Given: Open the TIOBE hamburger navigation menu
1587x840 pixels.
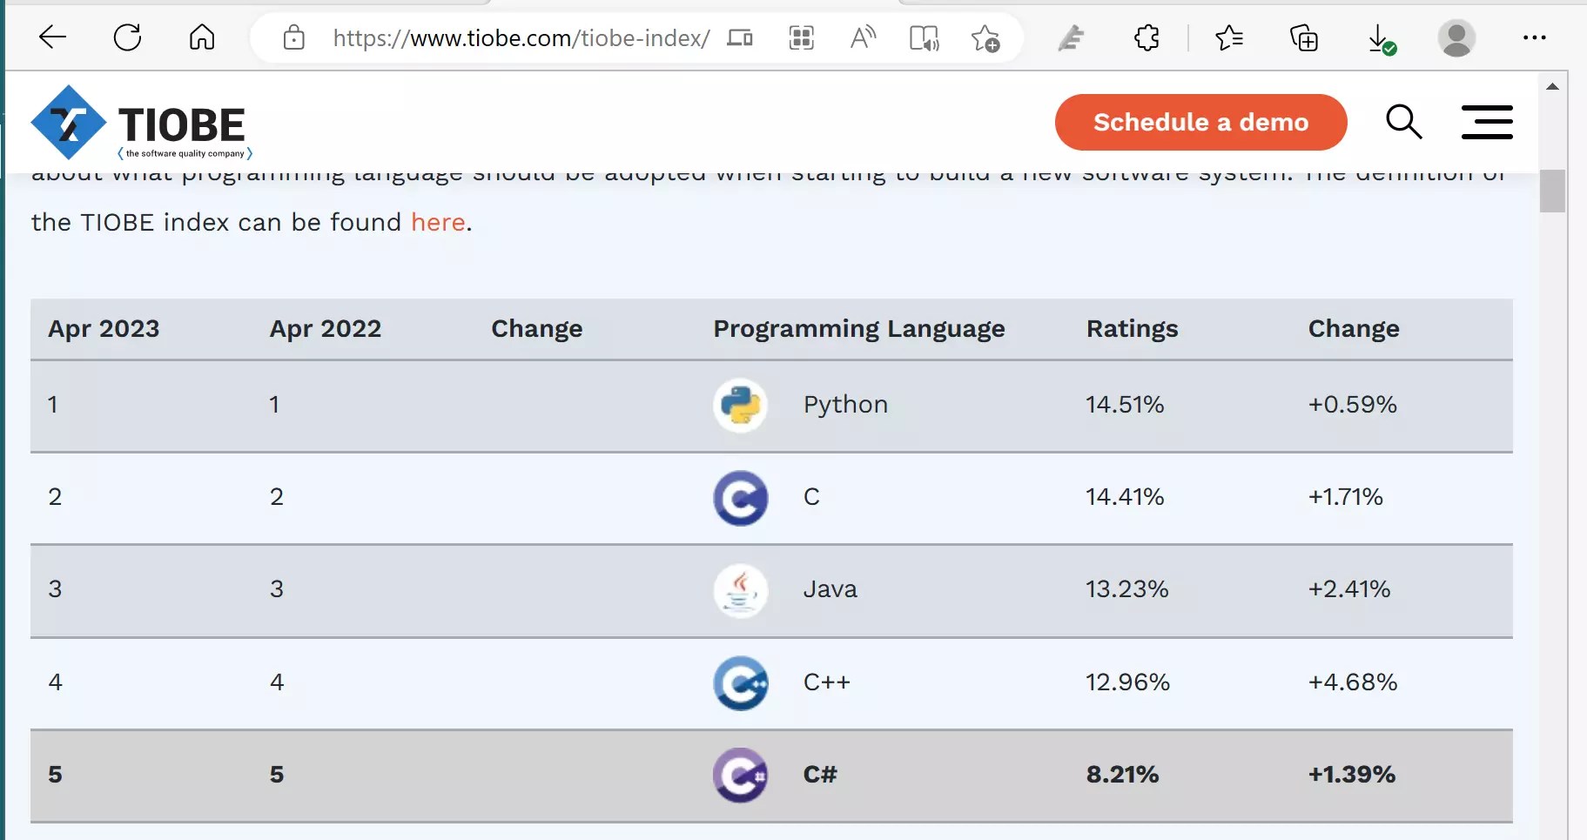Looking at the screenshot, I should point(1487,122).
